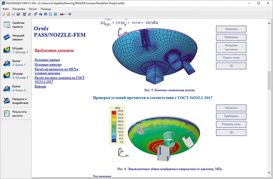Follow the Исходные данные link
The image size is (273, 179).
47,60
